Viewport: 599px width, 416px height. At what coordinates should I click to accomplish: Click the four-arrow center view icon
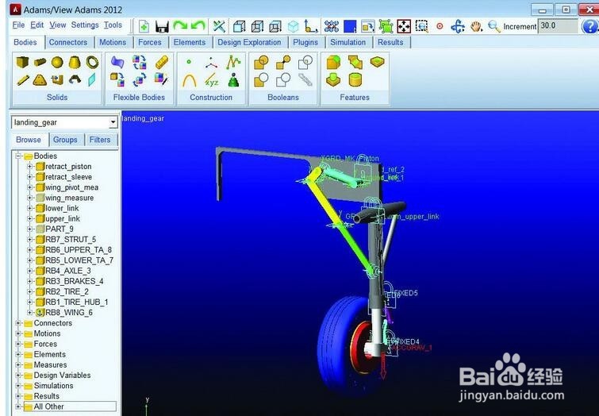[x=404, y=26]
